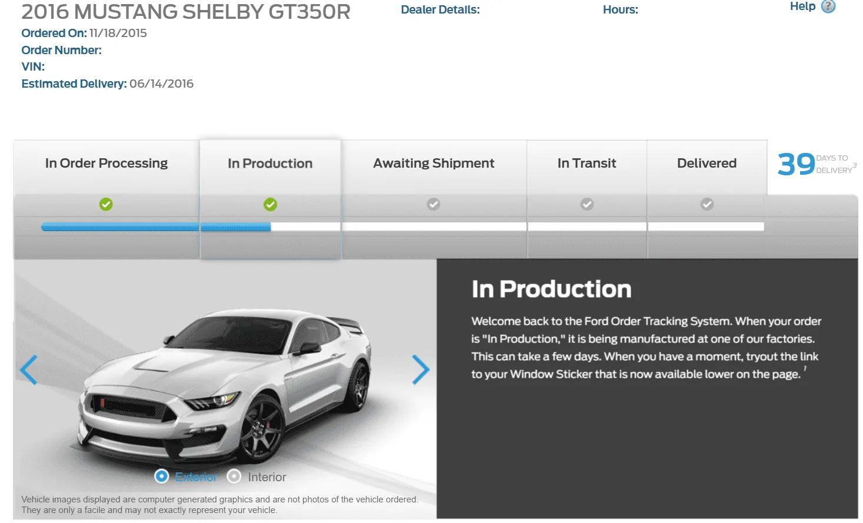Click the Dealer Details heading
863x523 pixels.
click(x=440, y=9)
